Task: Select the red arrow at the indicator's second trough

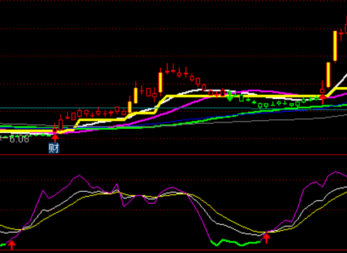Action: pos(266,237)
